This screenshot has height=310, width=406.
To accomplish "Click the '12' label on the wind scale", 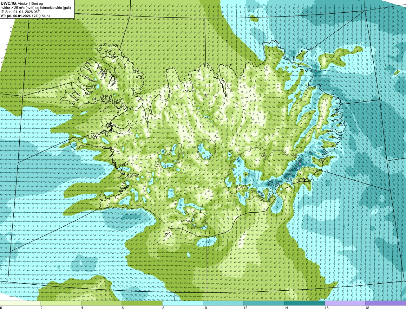I will [x=246, y=308].
